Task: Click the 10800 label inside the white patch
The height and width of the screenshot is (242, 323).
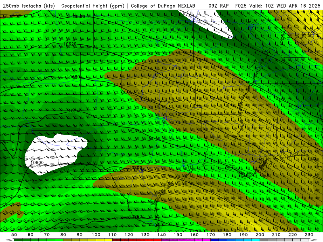Action: [37, 163]
